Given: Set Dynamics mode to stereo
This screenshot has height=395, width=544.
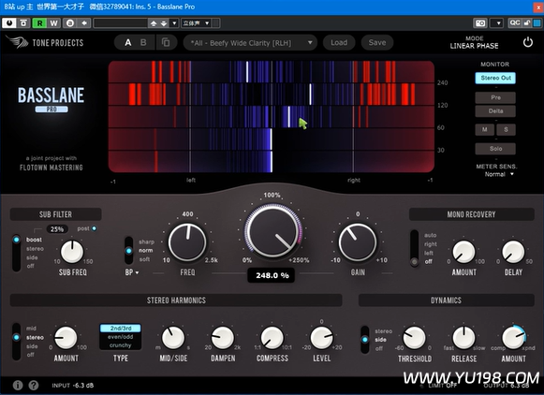Looking at the screenshot, I should pyautogui.click(x=383, y=331).
